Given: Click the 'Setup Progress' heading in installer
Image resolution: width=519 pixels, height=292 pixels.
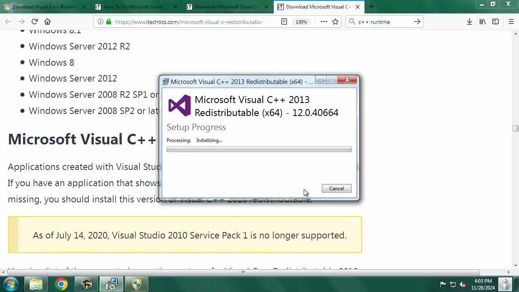Looking at the screenshot, I should click(x=196, y=127).
